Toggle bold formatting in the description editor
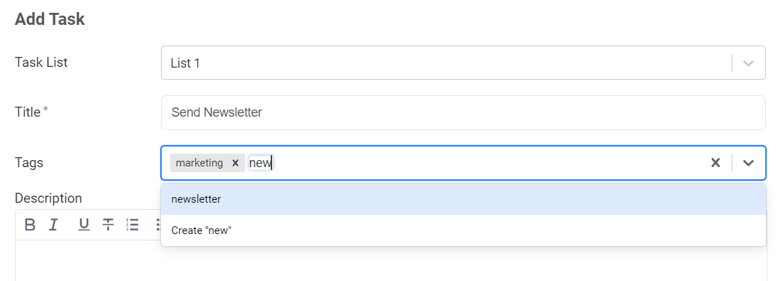This screenshot has width=783, height=281. [30, 225]
